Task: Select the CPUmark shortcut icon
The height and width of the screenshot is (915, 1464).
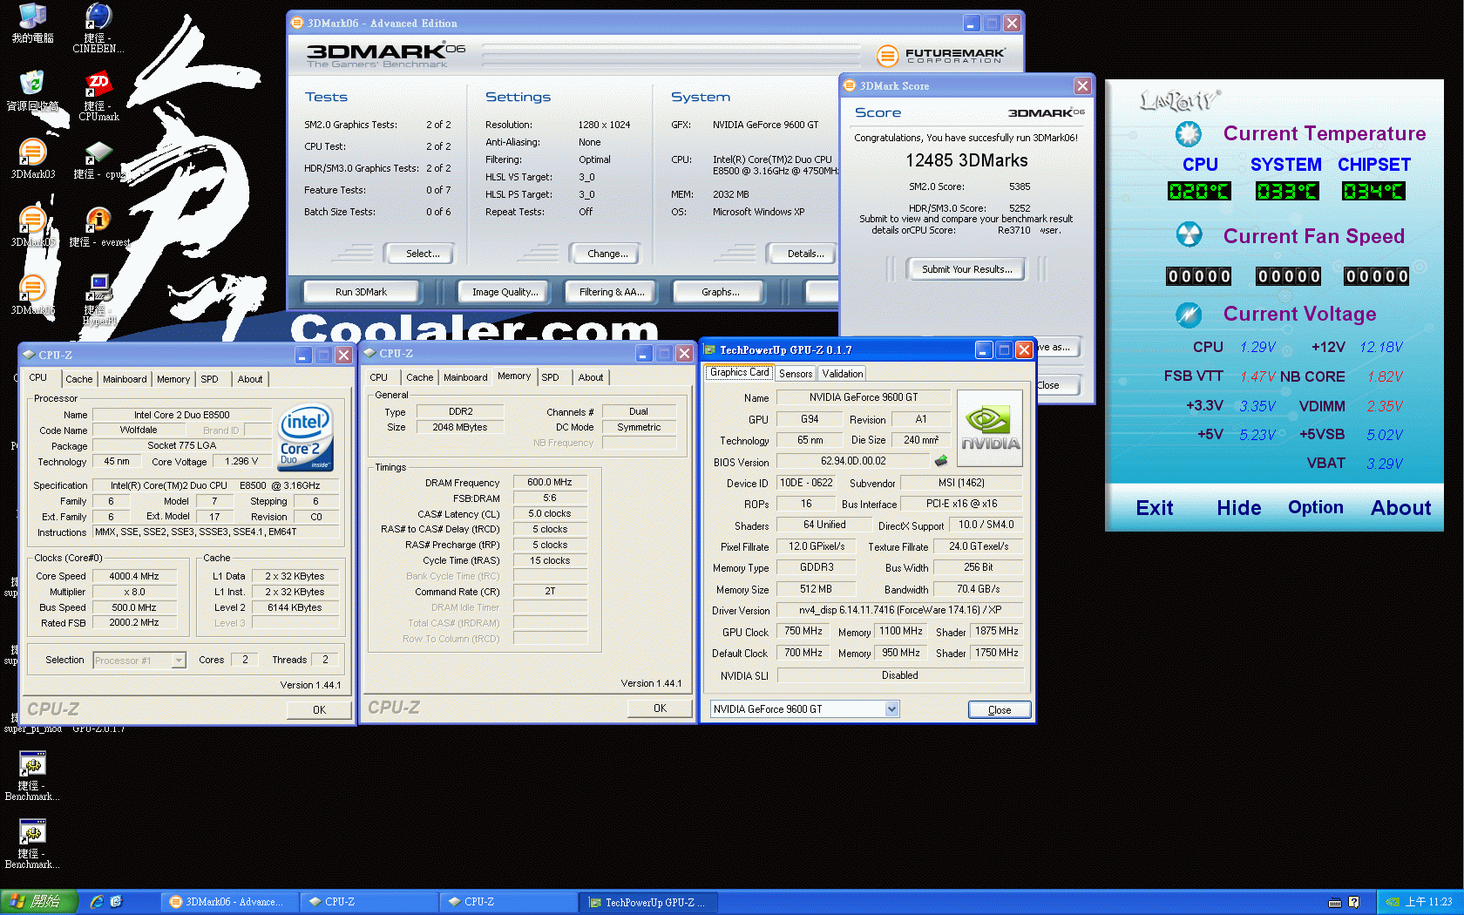Action: (98, 96)
